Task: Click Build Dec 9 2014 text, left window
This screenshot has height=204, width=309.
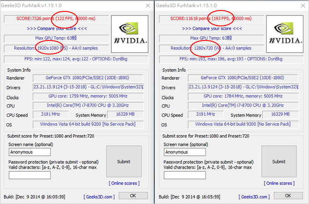Action: tap(35, 197)
